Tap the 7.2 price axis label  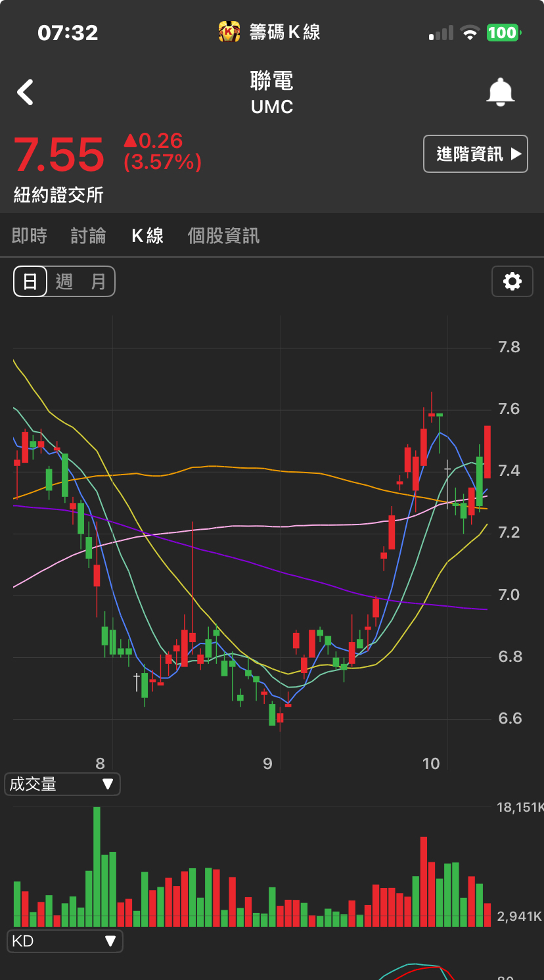tap(509, 532)
